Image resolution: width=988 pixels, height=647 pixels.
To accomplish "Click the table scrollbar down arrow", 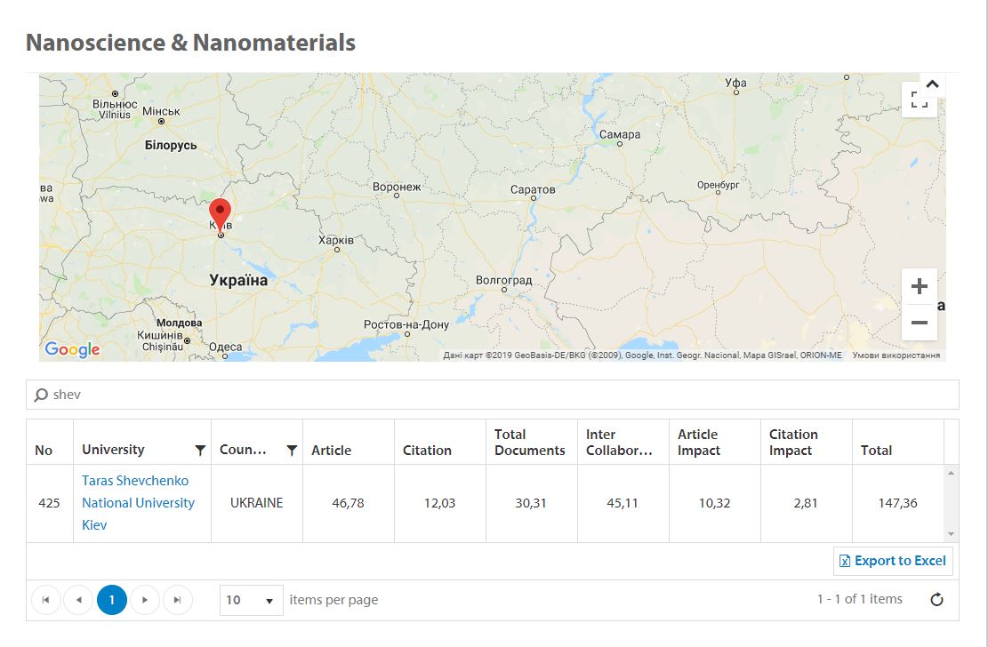I will click(951, 534).
